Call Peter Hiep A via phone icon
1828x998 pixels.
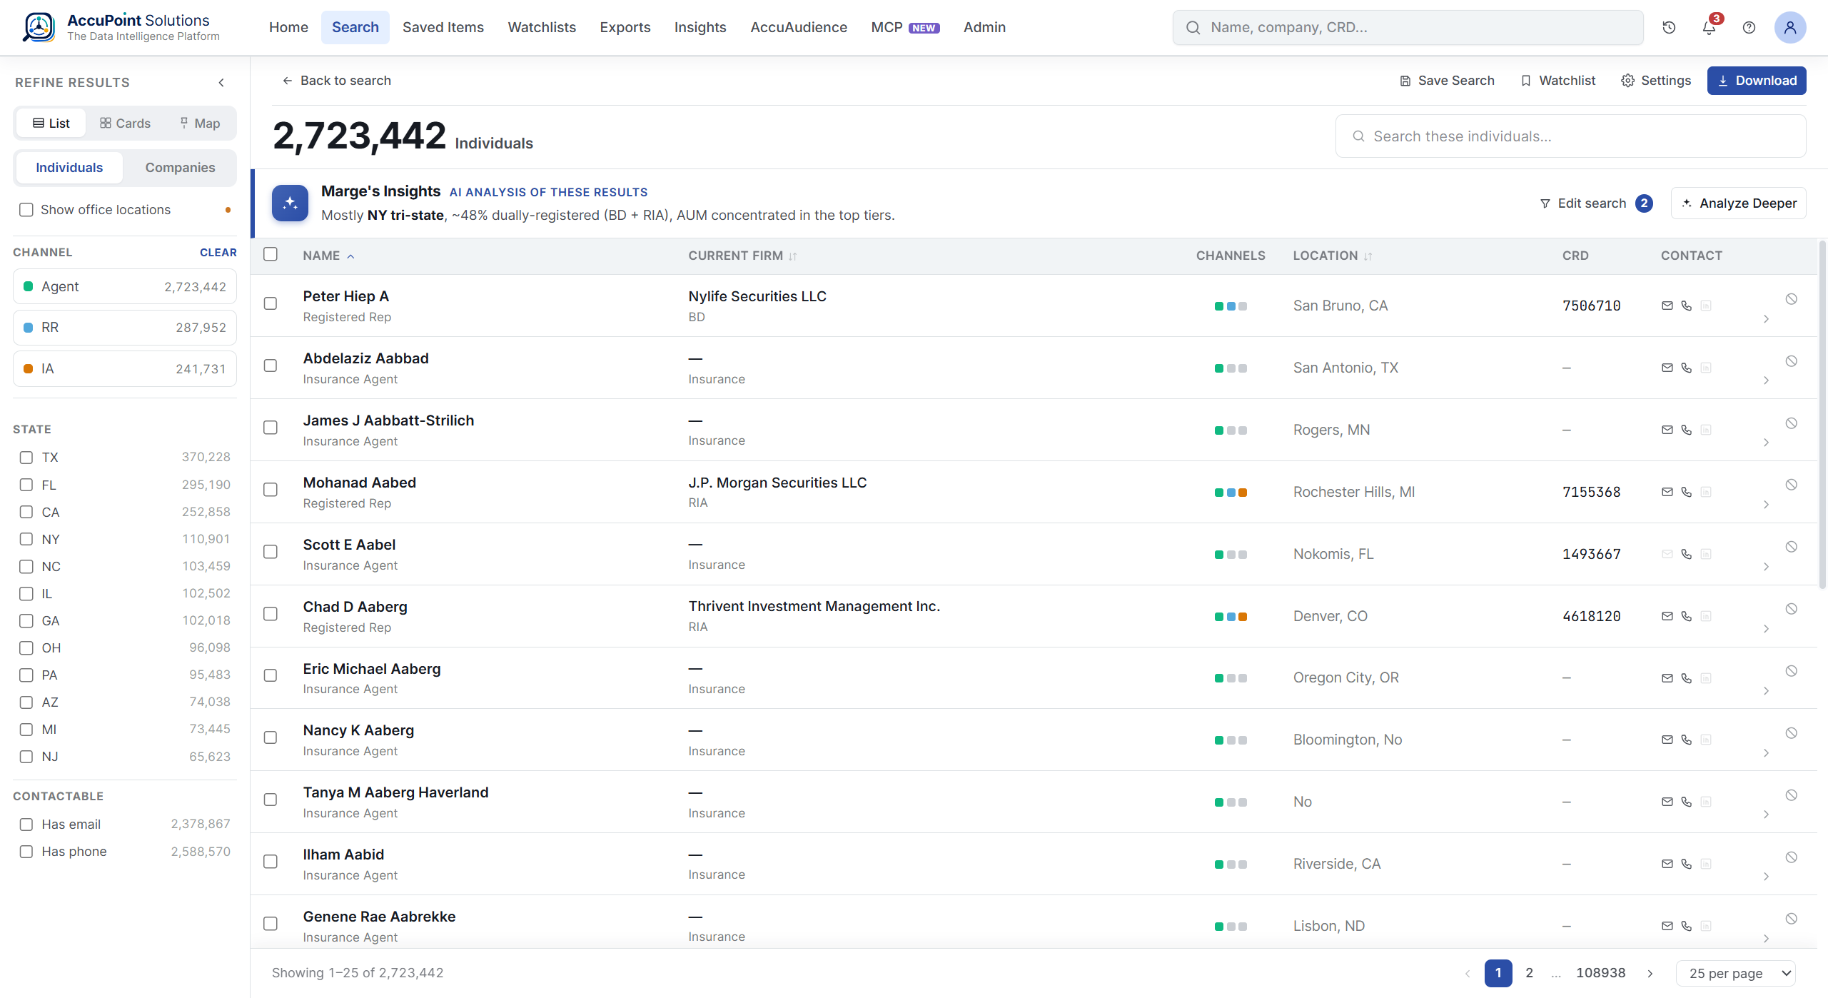click(1687, 306)
